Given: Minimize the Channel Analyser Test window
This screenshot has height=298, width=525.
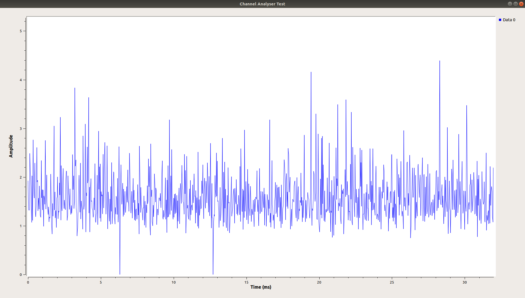Looking at the screenshot, I should 510,4.
